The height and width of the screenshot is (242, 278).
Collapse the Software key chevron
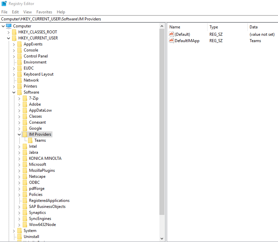pos(14,93)
